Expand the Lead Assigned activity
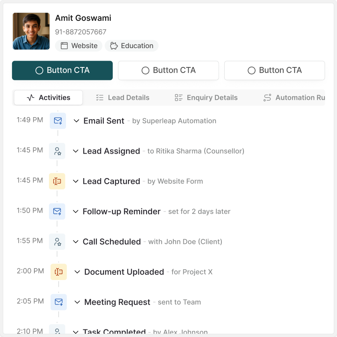The height and width of the screenshot is (337, 337). [x=76, y=151]
